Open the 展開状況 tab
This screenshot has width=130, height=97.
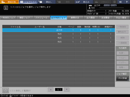click(x=75, y=18)
